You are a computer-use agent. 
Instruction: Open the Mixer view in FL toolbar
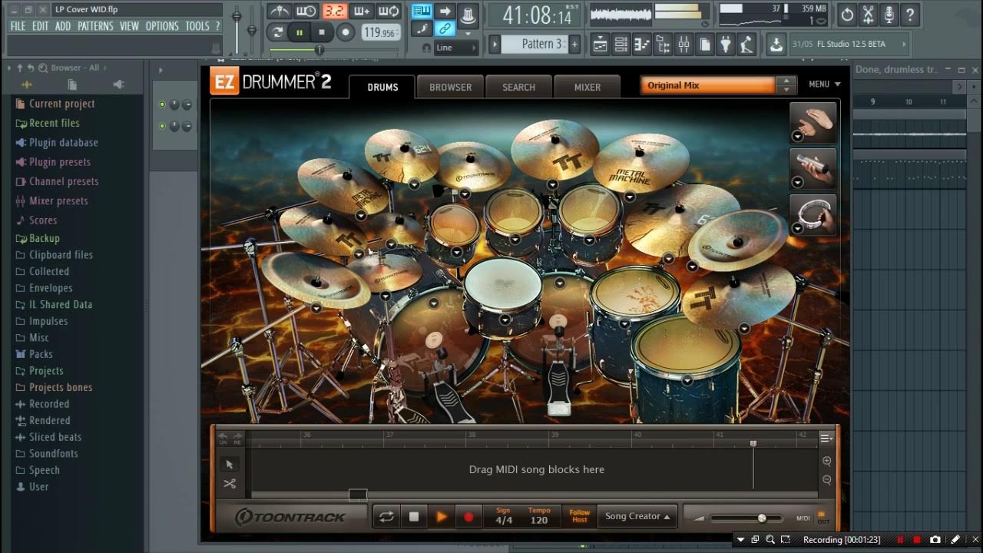pyautogui.click(x=683, y=45)
